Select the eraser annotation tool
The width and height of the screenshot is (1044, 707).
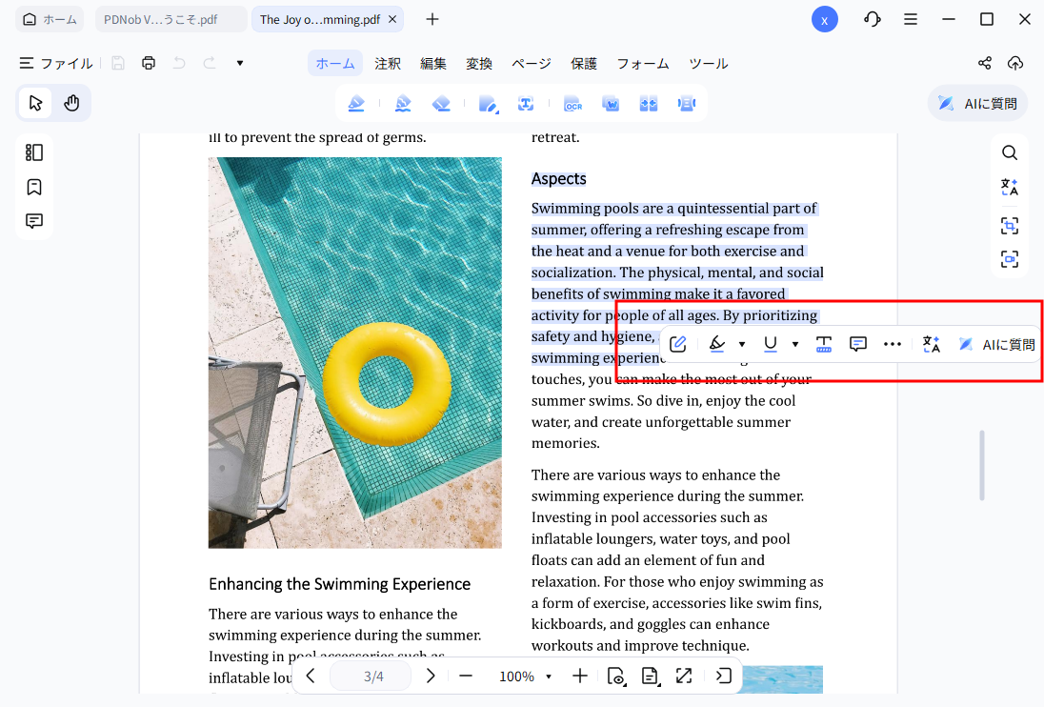click(441, 103)
